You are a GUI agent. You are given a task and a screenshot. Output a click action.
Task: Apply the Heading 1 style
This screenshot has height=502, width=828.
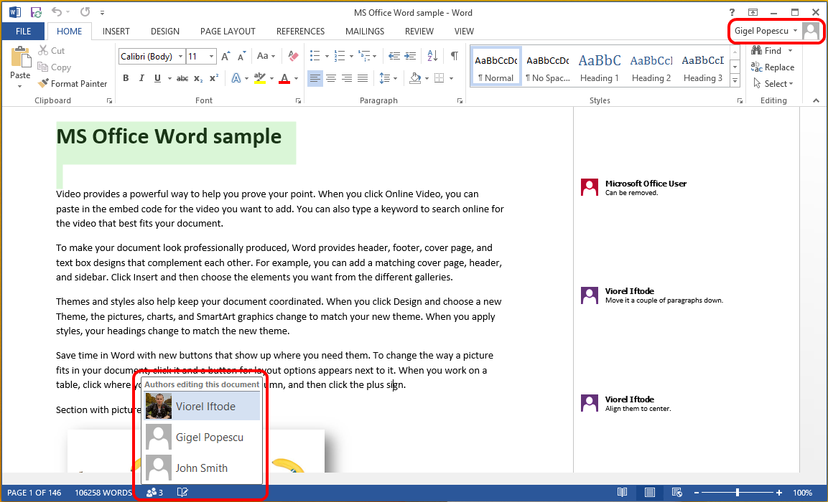pos(600,67)
